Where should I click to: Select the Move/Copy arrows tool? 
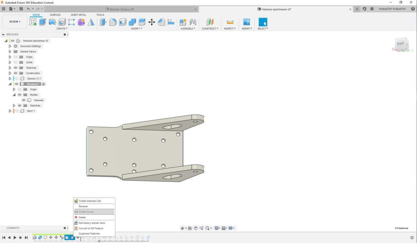[151, 22]
